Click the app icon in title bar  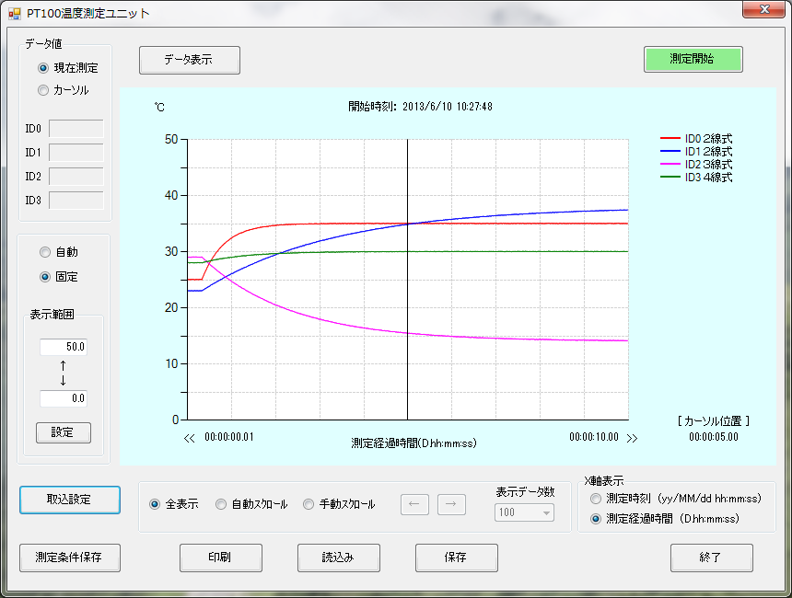[x=14, y=14]
